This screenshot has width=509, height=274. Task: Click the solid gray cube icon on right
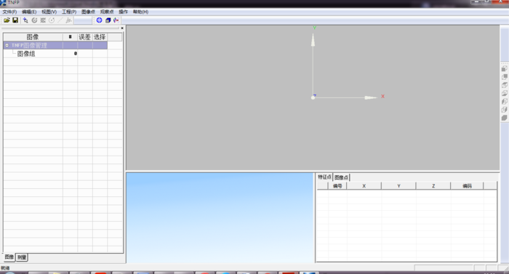(x=504, y=118)
